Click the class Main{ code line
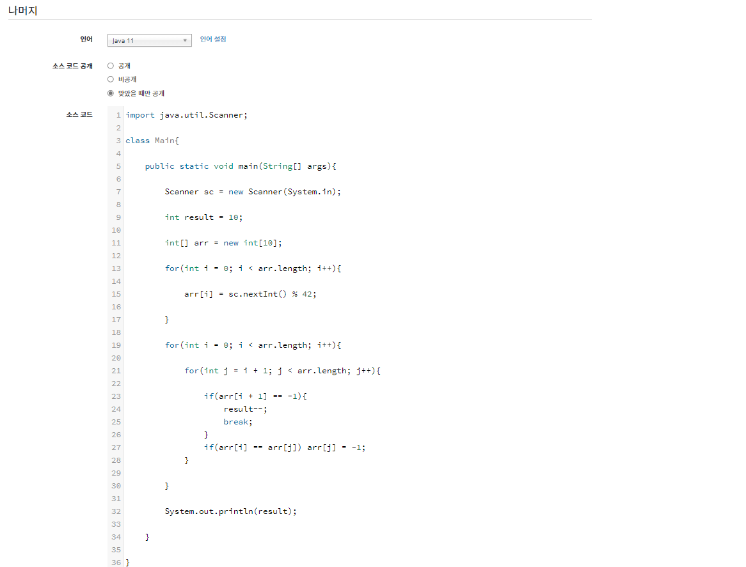This screenshot has width=746, height=567. click(152, 141)
